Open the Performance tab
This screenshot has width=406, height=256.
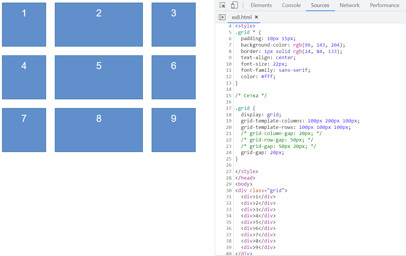tap(384, 5)
